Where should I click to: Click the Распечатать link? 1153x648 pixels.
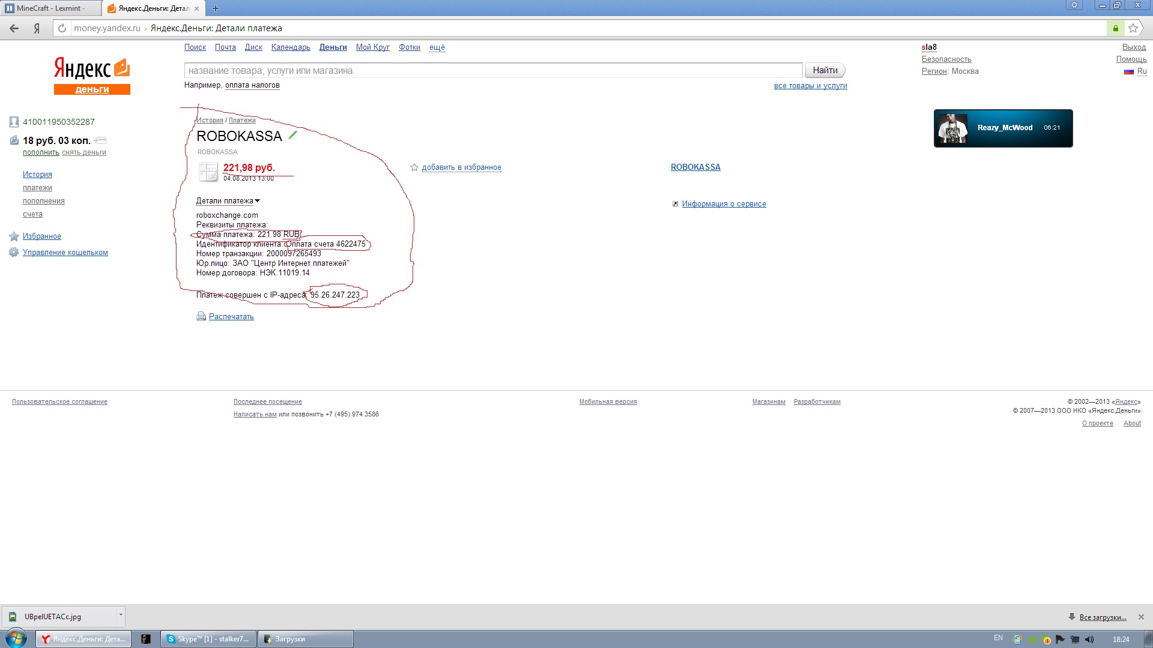231,317
